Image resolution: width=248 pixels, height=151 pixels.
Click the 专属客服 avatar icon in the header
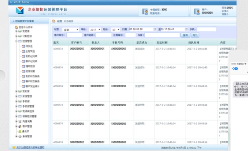[145, 12]
